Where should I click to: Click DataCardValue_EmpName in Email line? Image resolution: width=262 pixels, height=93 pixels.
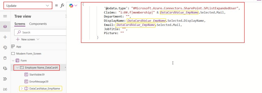pos(135,25)
